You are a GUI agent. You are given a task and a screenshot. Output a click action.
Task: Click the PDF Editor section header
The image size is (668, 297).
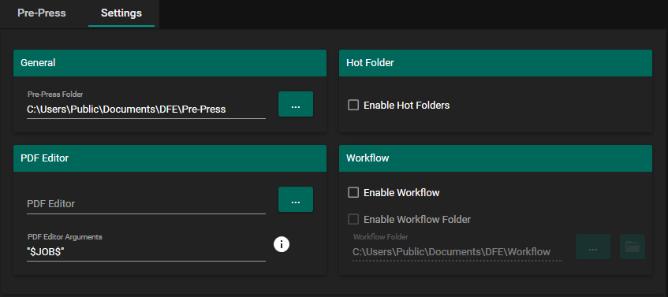coord(170,158)
